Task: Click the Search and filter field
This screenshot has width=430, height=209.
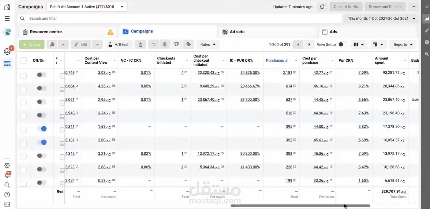Action: pyautogui.click(x=180, y=19)
